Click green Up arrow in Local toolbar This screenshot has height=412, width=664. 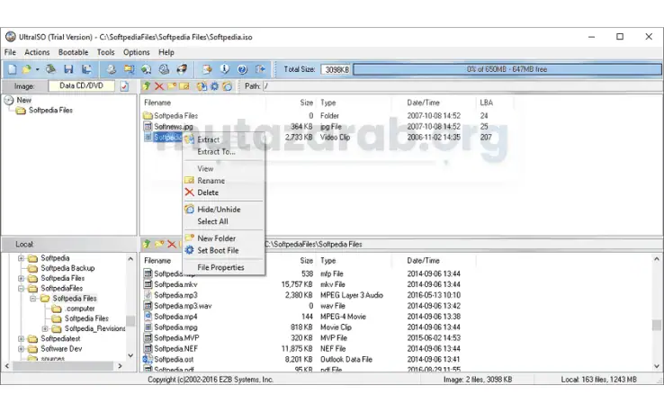tap(147, 244)
